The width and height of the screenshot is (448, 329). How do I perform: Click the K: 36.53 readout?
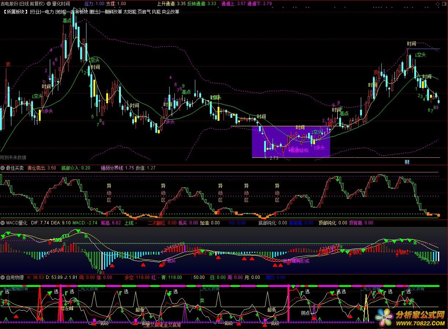(x=36, y=277)
